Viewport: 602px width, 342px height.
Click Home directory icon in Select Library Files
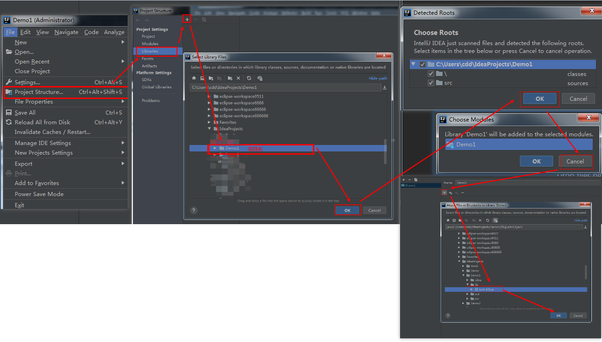tap(194, 78)
